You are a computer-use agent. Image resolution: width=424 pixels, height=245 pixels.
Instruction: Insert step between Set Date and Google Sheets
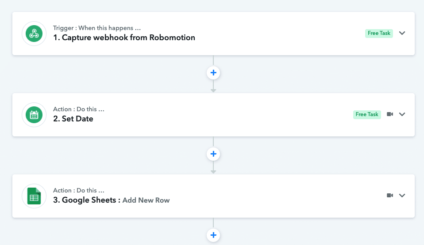213,154
